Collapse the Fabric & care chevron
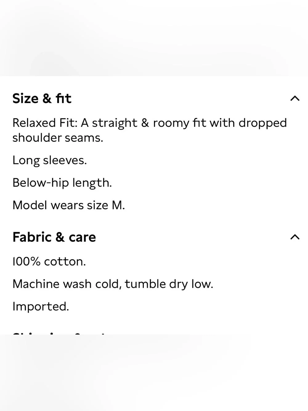The height and width of the screenshot is (411, 308). 295,237
